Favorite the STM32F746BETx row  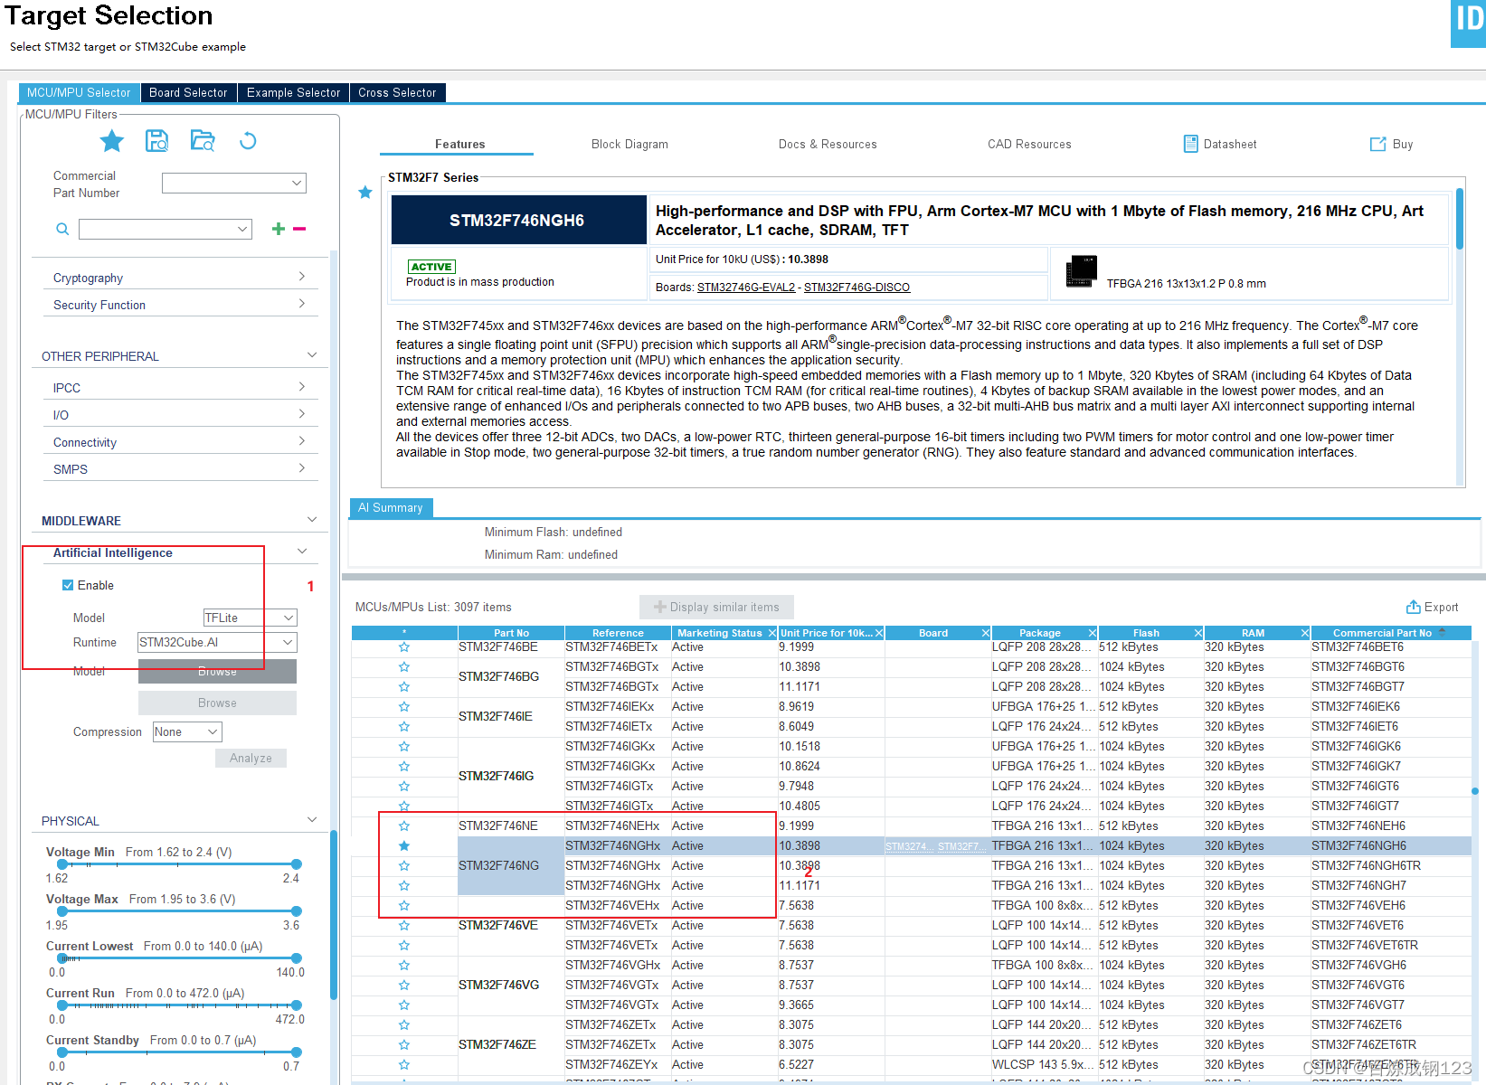tap(404, 647)
